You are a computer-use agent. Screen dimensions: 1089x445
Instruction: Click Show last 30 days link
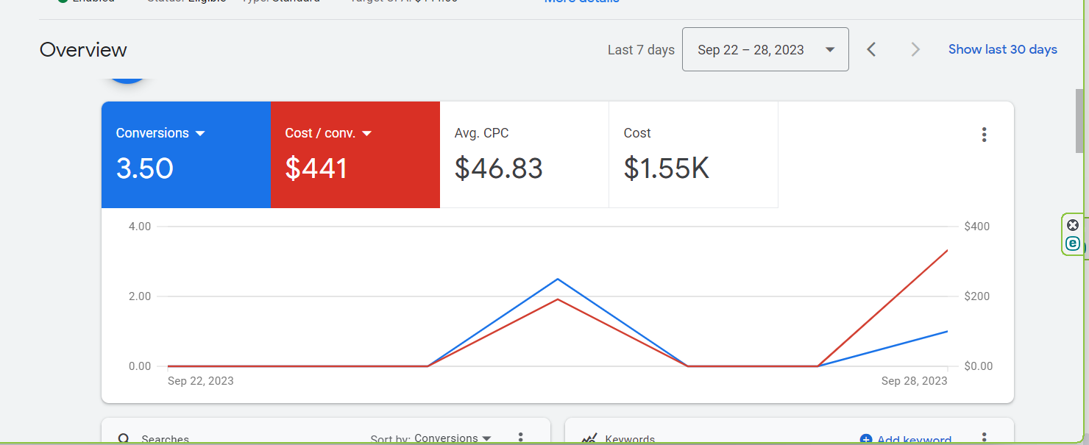click(1002, 49)
